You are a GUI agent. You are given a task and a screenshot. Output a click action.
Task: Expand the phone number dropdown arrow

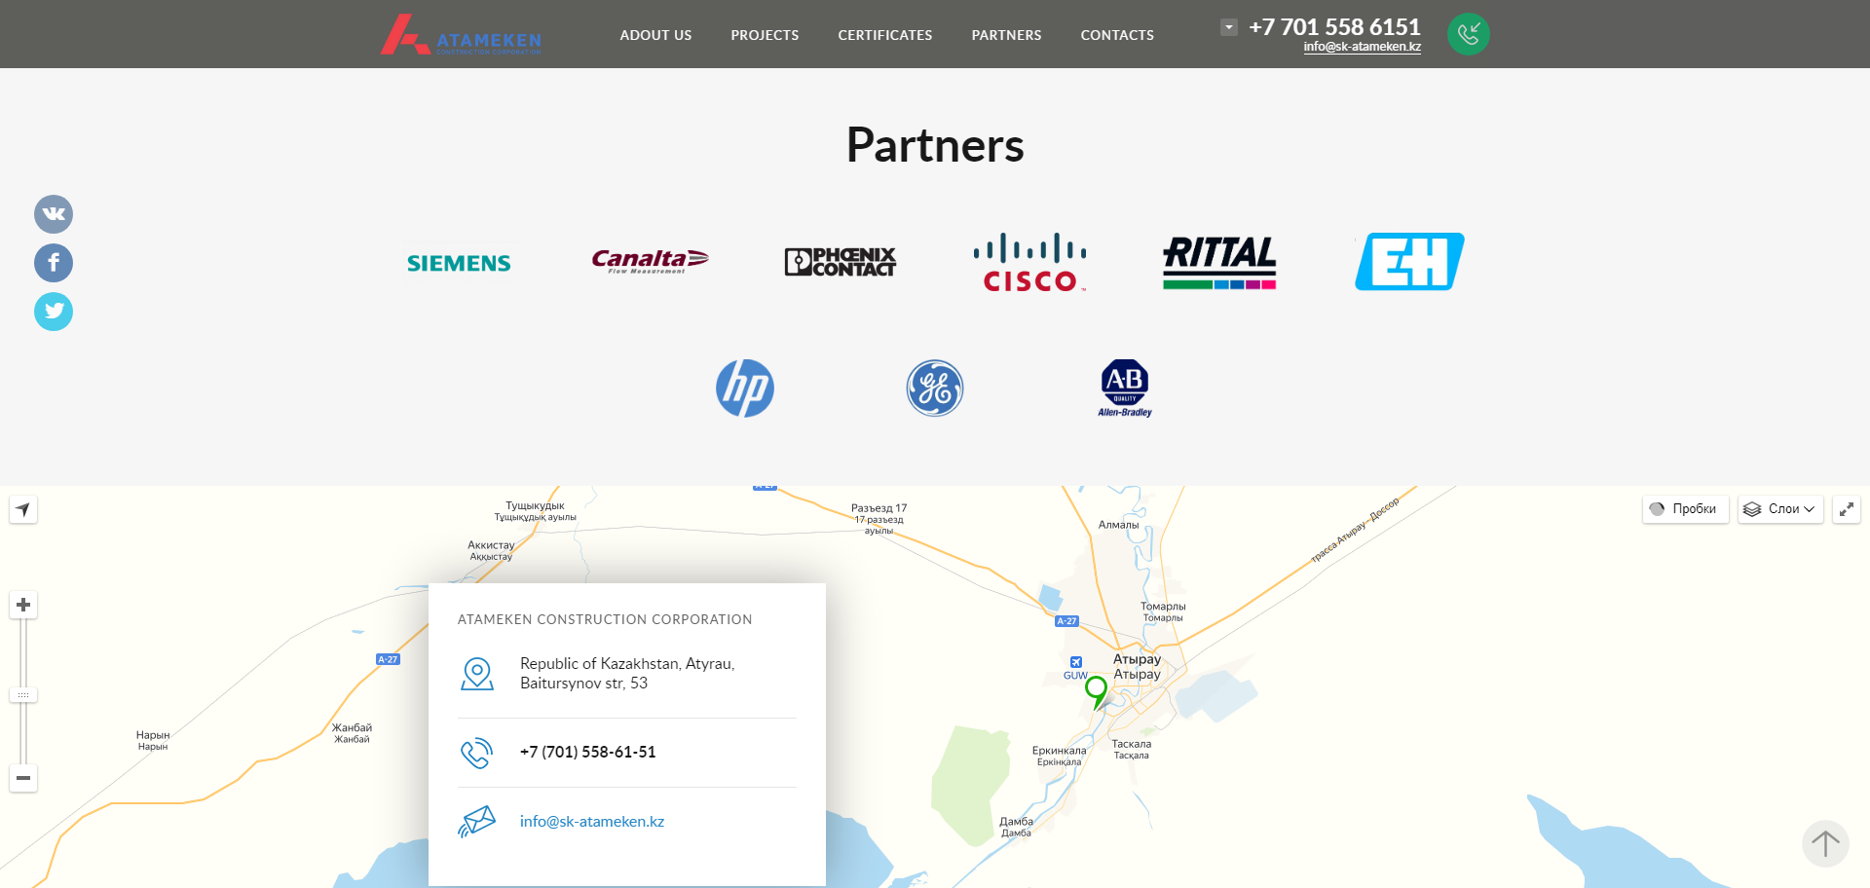(x=1229, y=27)
